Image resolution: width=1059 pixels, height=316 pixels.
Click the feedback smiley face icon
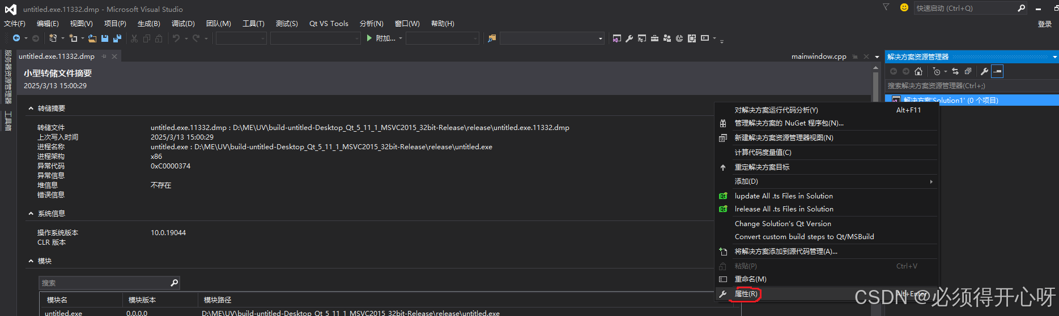click(x=904, y=7)
